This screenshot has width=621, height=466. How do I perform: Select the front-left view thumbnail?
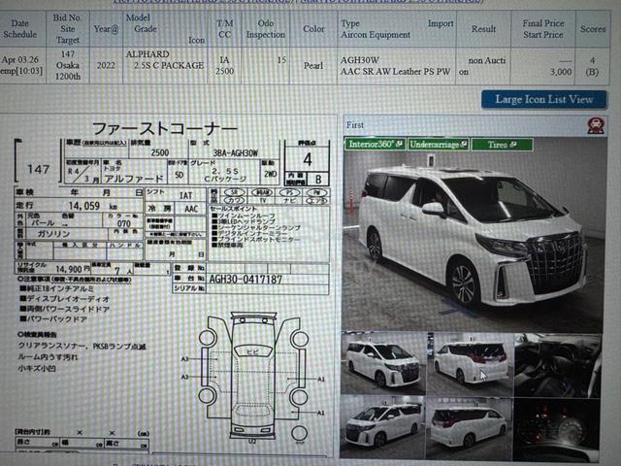click(383, 364)
